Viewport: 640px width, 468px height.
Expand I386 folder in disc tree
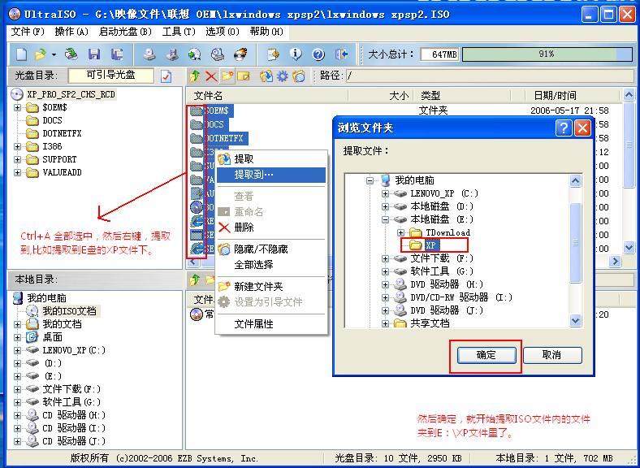coord(18,146)
